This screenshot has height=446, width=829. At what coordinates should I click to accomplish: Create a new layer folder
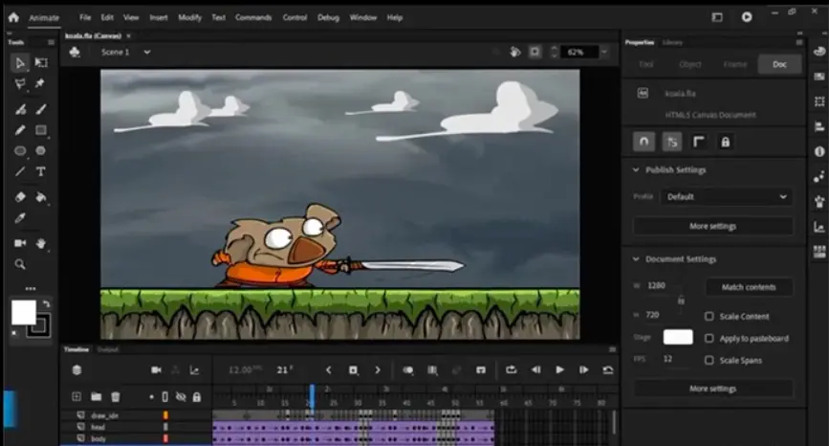[x=96, y=397]
